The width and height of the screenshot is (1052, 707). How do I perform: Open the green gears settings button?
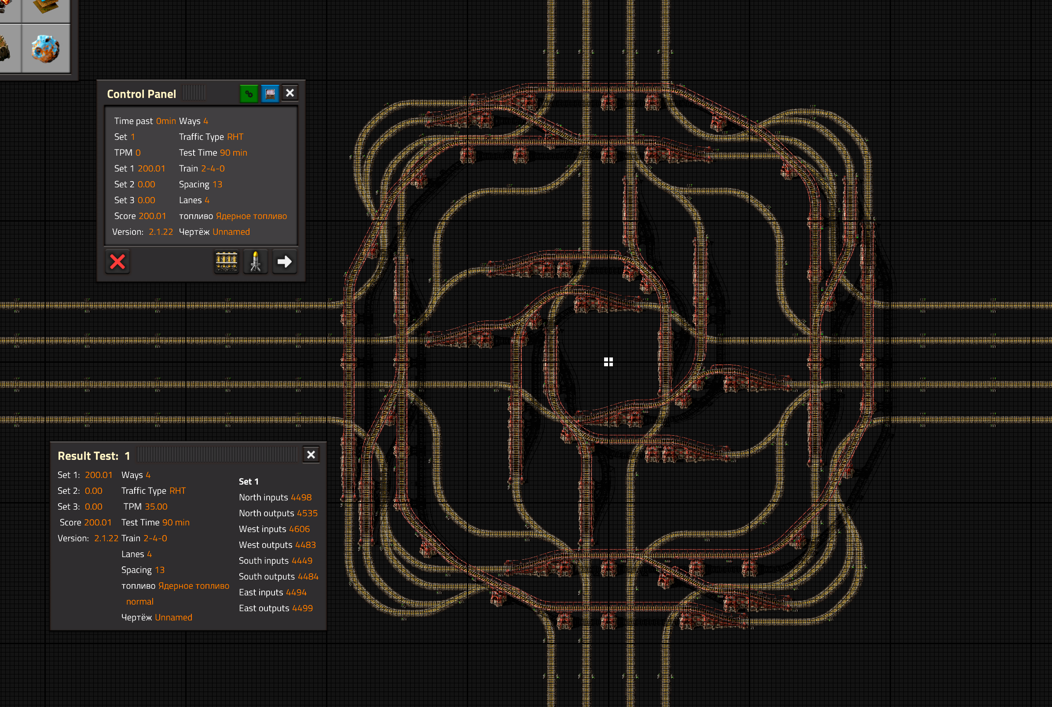click(x=249, y=94)
